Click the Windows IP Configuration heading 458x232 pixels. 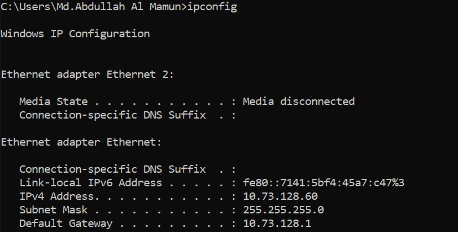click(75, 34)
